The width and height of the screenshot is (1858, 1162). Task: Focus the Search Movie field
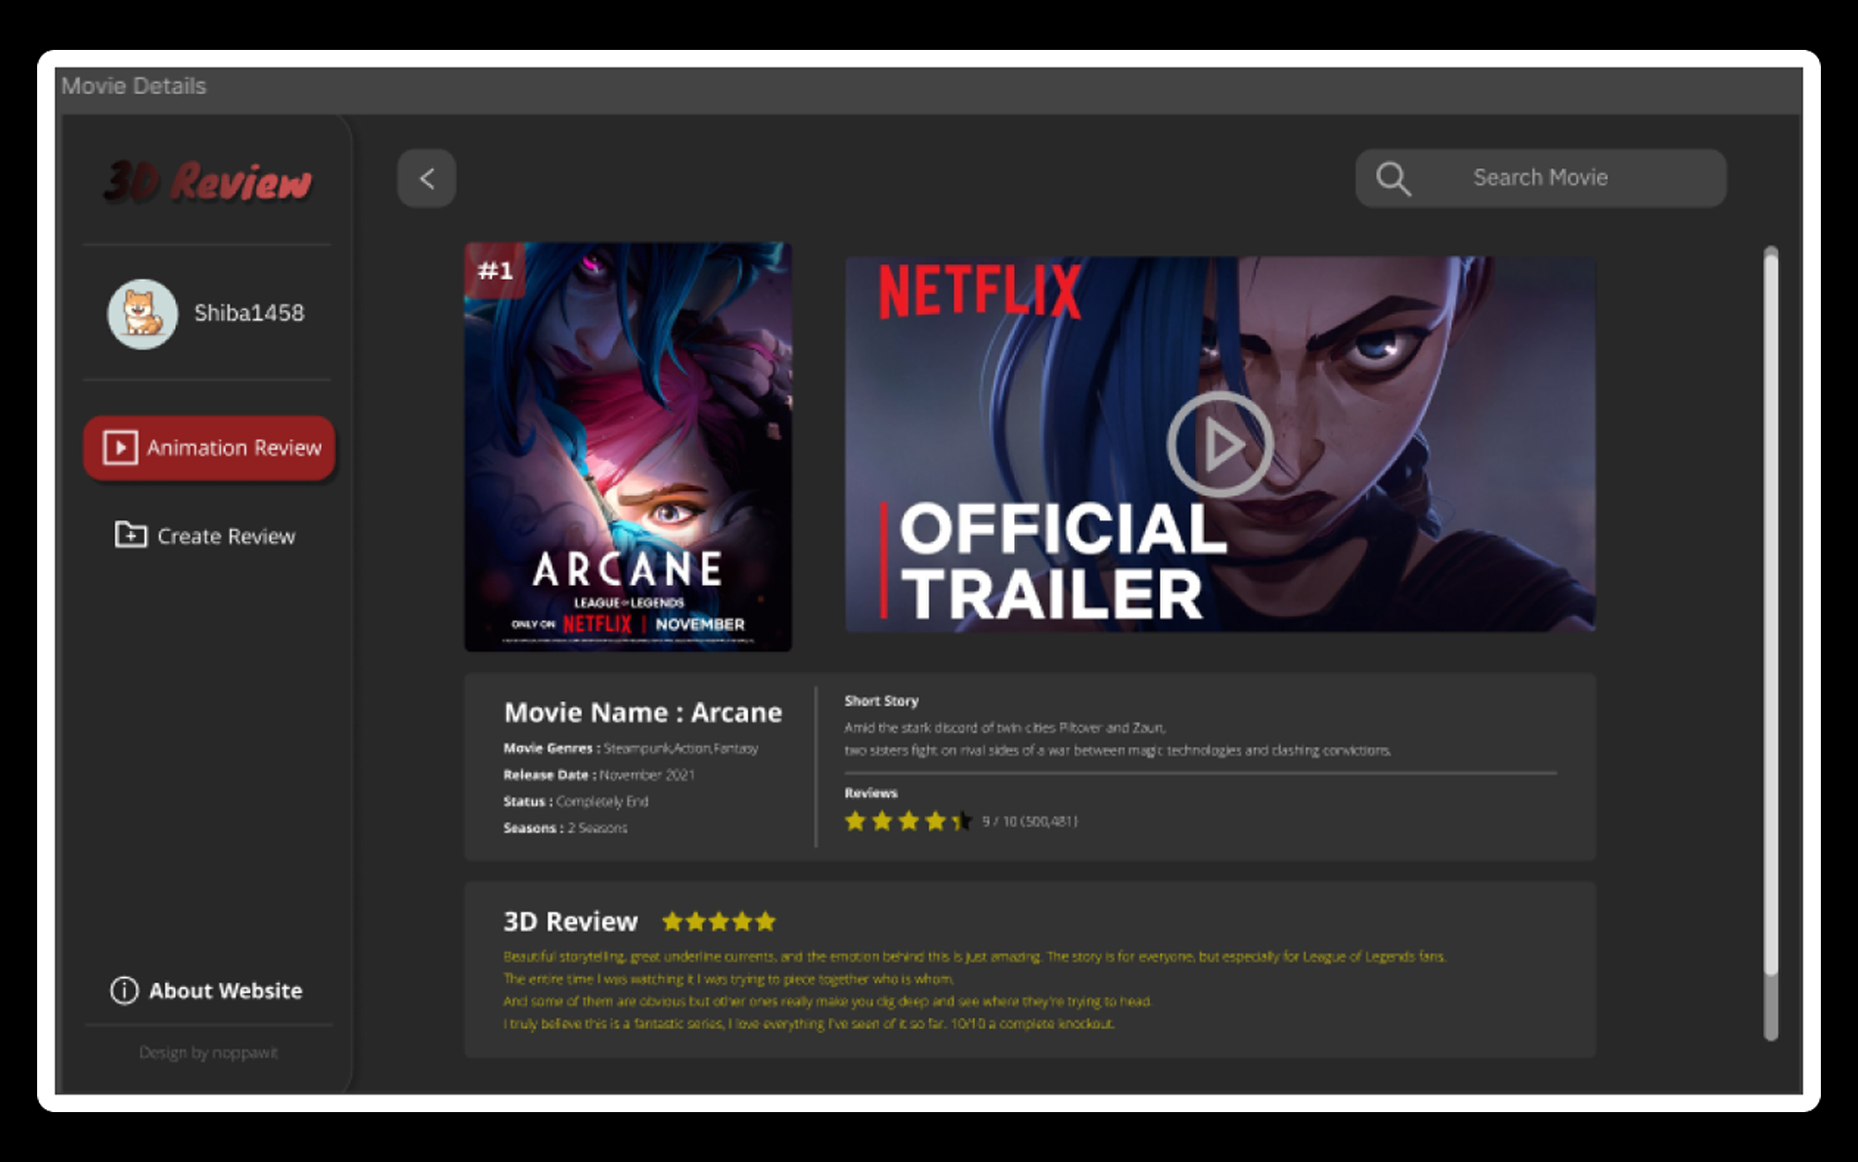[x=1540, y=178]
